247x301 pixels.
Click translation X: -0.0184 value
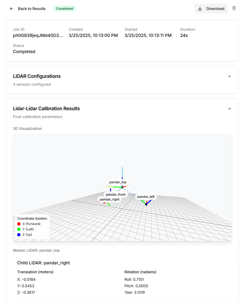click(26, 279)
